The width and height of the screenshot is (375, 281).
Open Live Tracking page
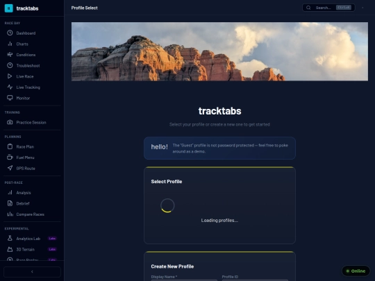tap(32, 87)
